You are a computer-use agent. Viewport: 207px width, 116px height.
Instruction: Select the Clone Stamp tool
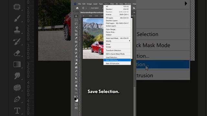[x=76, y=49]
